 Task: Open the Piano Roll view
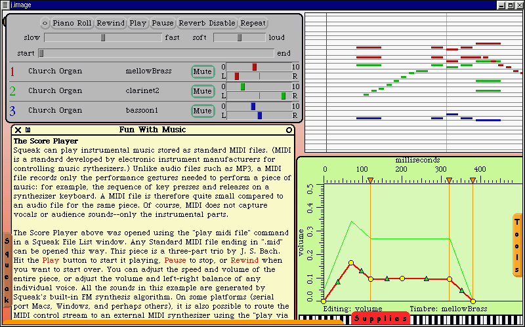pyautogui.click(x=72, y=23)
